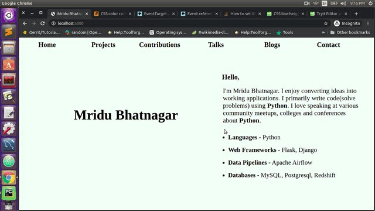The width and height of the screenshot is (375, 211).
Task: Open the Projects nav link
Action: point(103,45)
